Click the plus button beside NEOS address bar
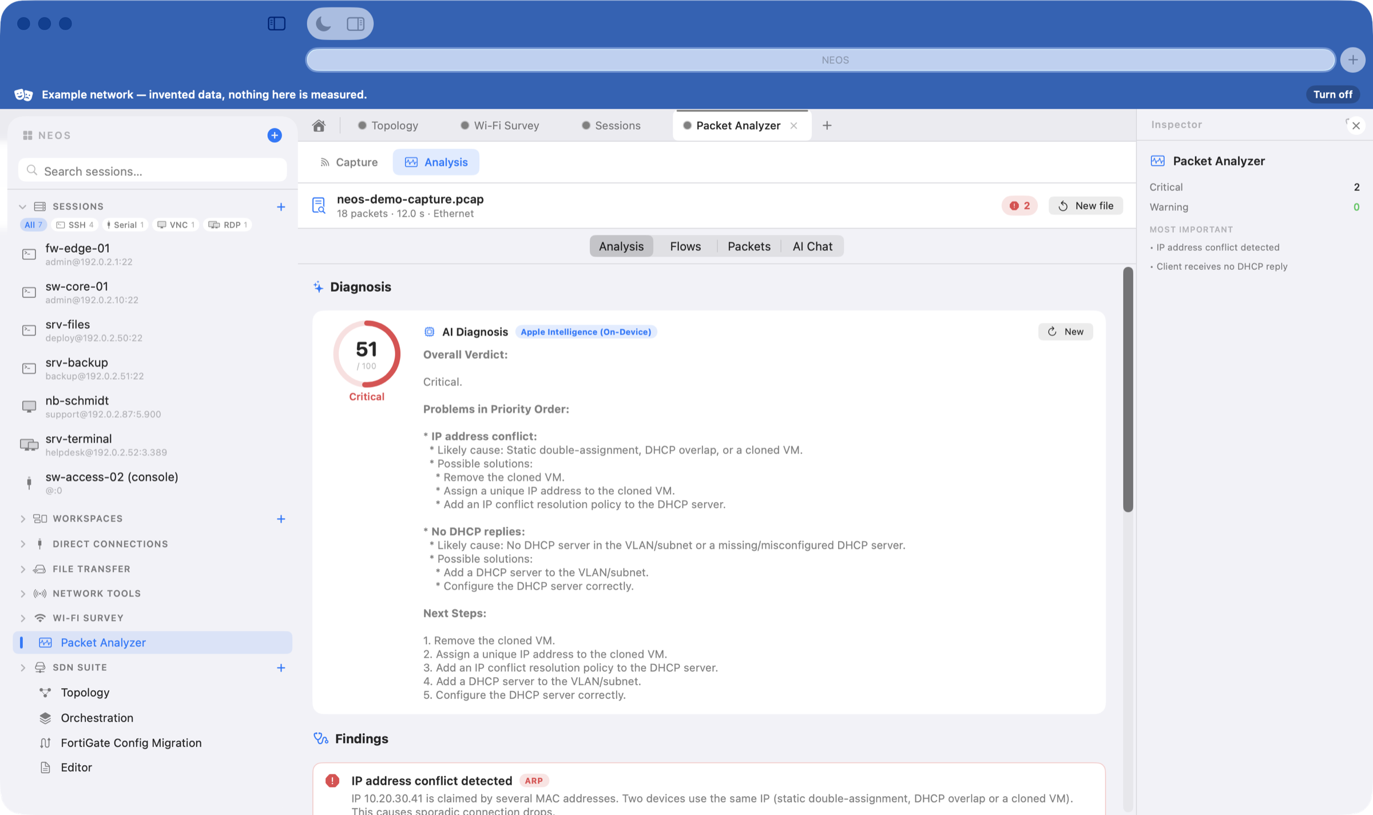1373x815 pixels. click(x=1353, y=60)
